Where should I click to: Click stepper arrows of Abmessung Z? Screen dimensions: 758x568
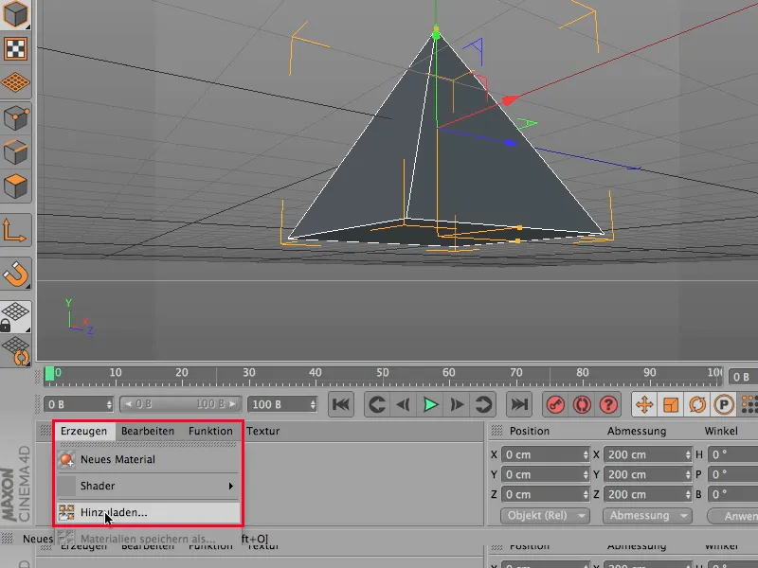(688, 494)
